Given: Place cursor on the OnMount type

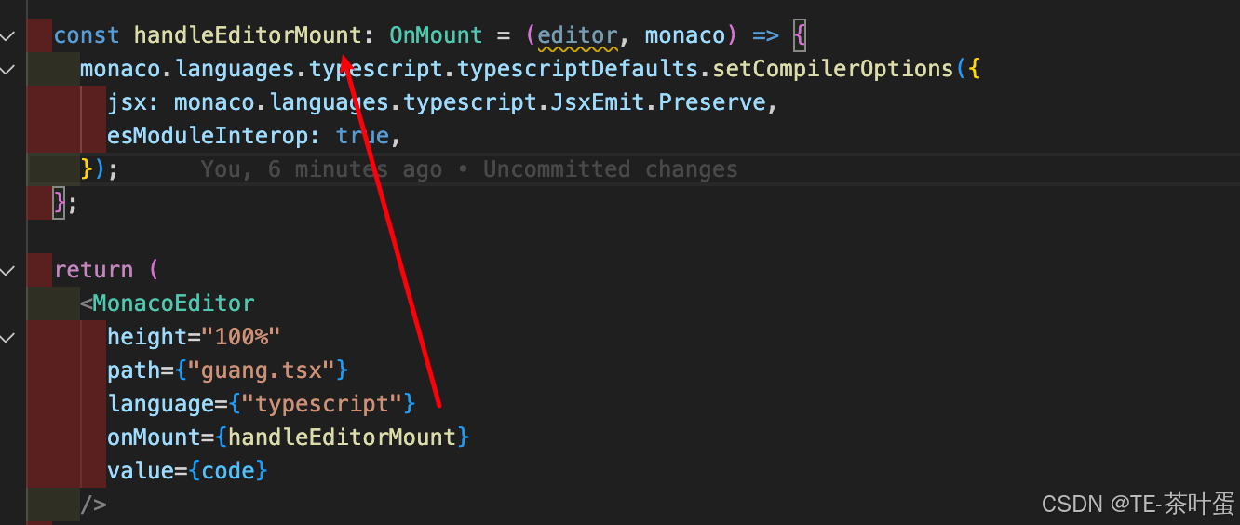Looking at the screenshot, I should (x=436, y=35).
